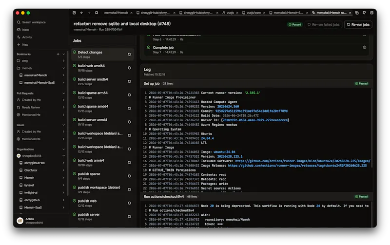Image resolution: width=390 pixels, height=245 pixels.
Task: Click the green Passed status badge
Action: point(295,25)
